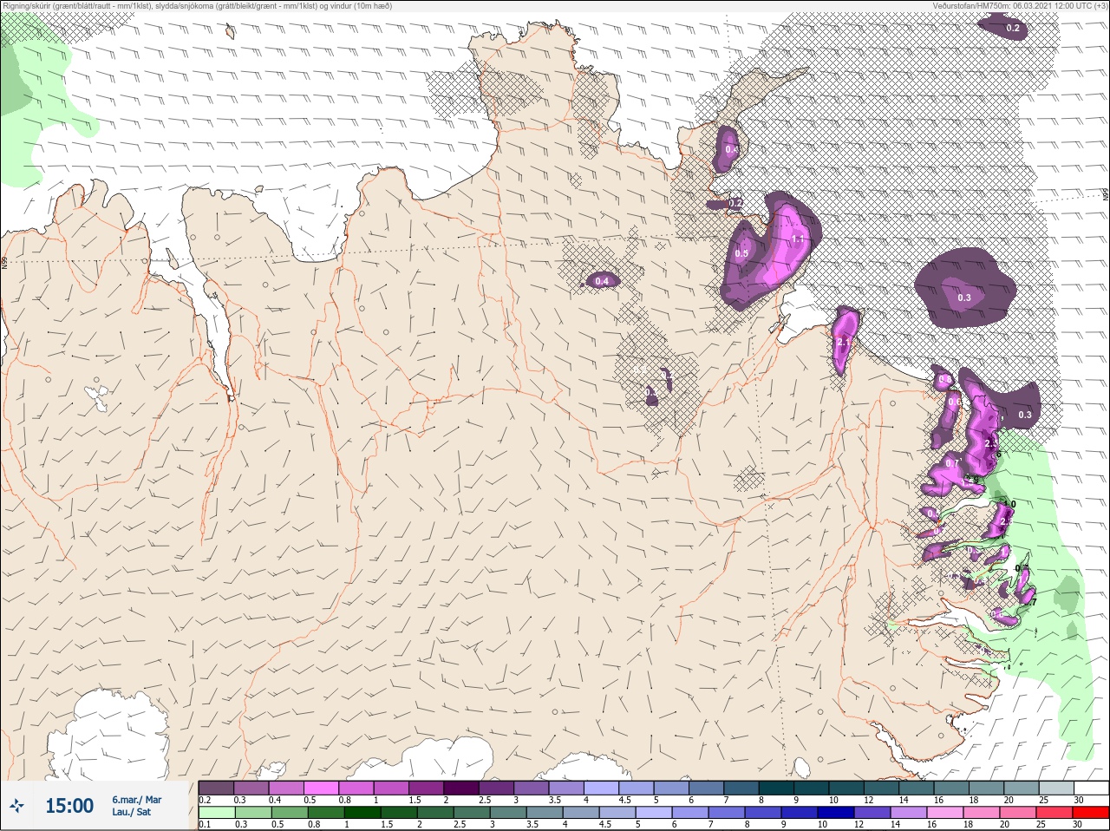This screenshot has width=1110, height=831.
Task: Click the '3.5' label under the lower legend row
Action: coord(532,825)
